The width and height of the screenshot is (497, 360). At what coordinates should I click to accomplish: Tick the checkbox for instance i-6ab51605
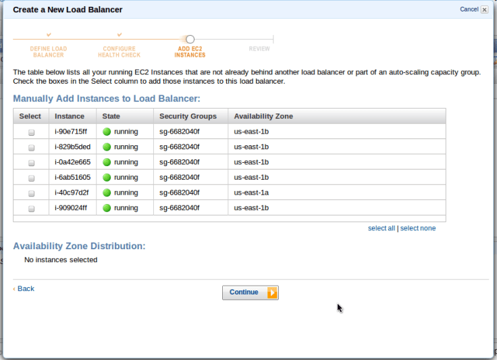[31, 178]
